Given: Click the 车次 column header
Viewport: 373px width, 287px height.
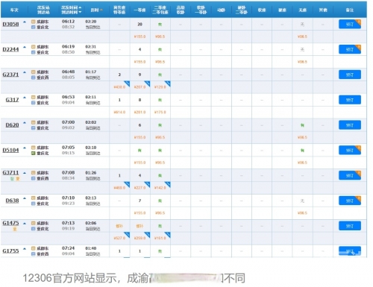Looking at the screenshot, I should pyautogui.click(x=14, y=10).
